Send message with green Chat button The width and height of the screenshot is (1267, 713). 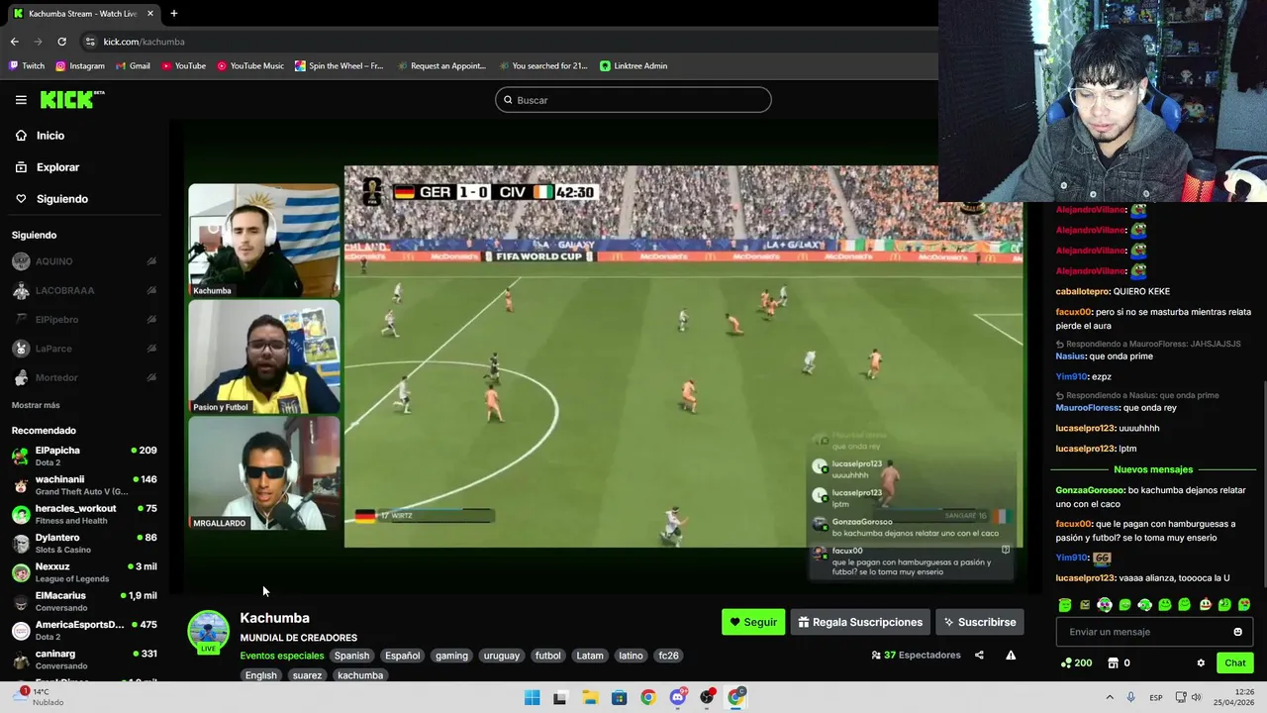pos(1235,662)
